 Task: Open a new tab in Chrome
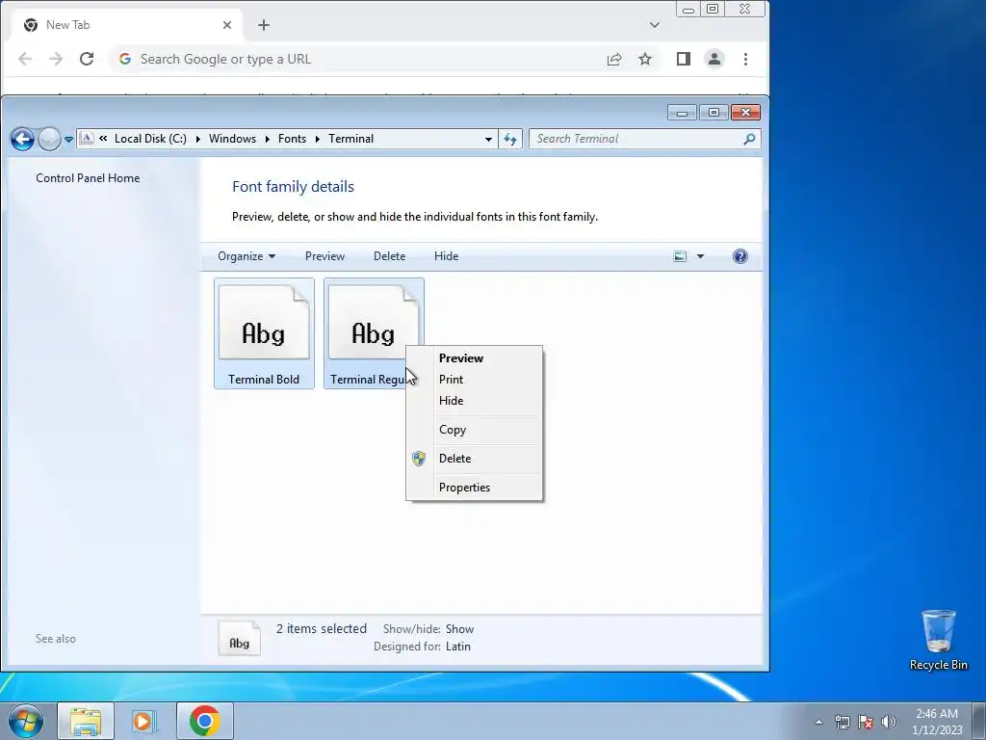[264, 25]
